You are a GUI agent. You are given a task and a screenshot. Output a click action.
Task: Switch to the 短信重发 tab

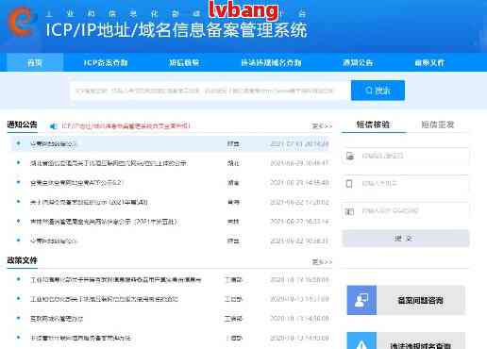(438, 125)
